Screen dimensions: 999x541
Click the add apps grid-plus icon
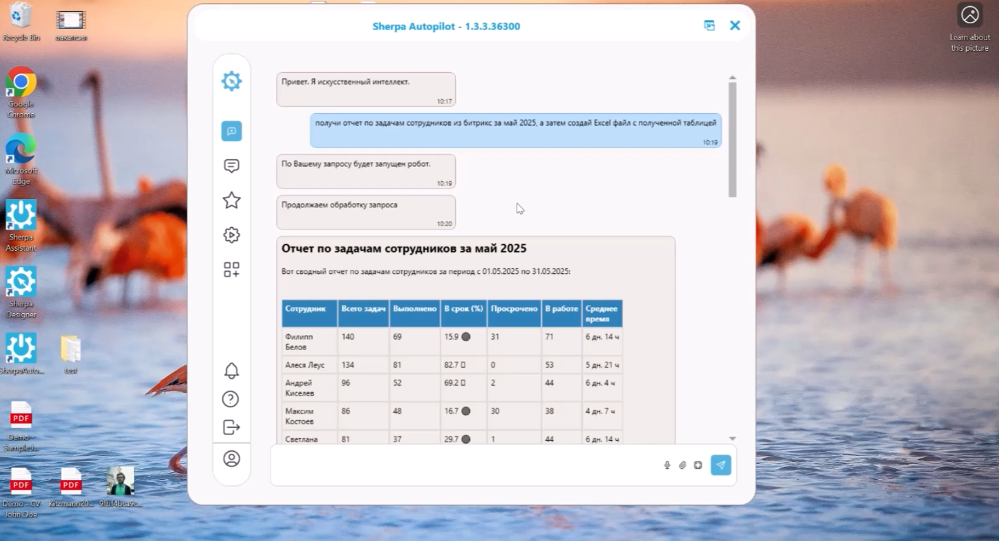click(x=232, y=270)
